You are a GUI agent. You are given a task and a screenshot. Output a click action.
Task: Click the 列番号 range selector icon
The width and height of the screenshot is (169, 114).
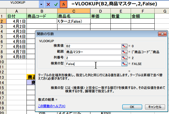click(124, 58)
